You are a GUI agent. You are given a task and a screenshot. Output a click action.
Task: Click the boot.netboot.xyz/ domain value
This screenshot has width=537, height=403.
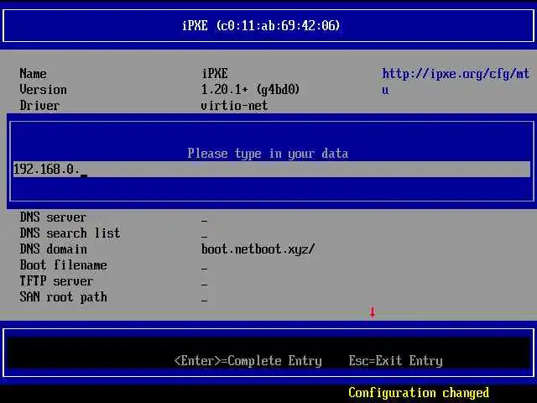click(258, 249)
